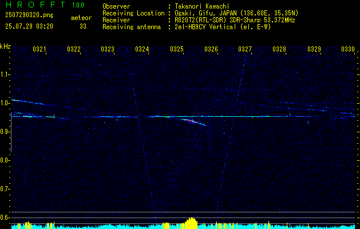
Task: Click the 0328 time marker
Action: pyautogui.click(x=279, y=49)
